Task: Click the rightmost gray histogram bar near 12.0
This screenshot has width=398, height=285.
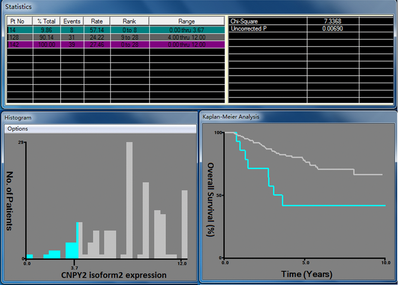Action: (185, 224)
